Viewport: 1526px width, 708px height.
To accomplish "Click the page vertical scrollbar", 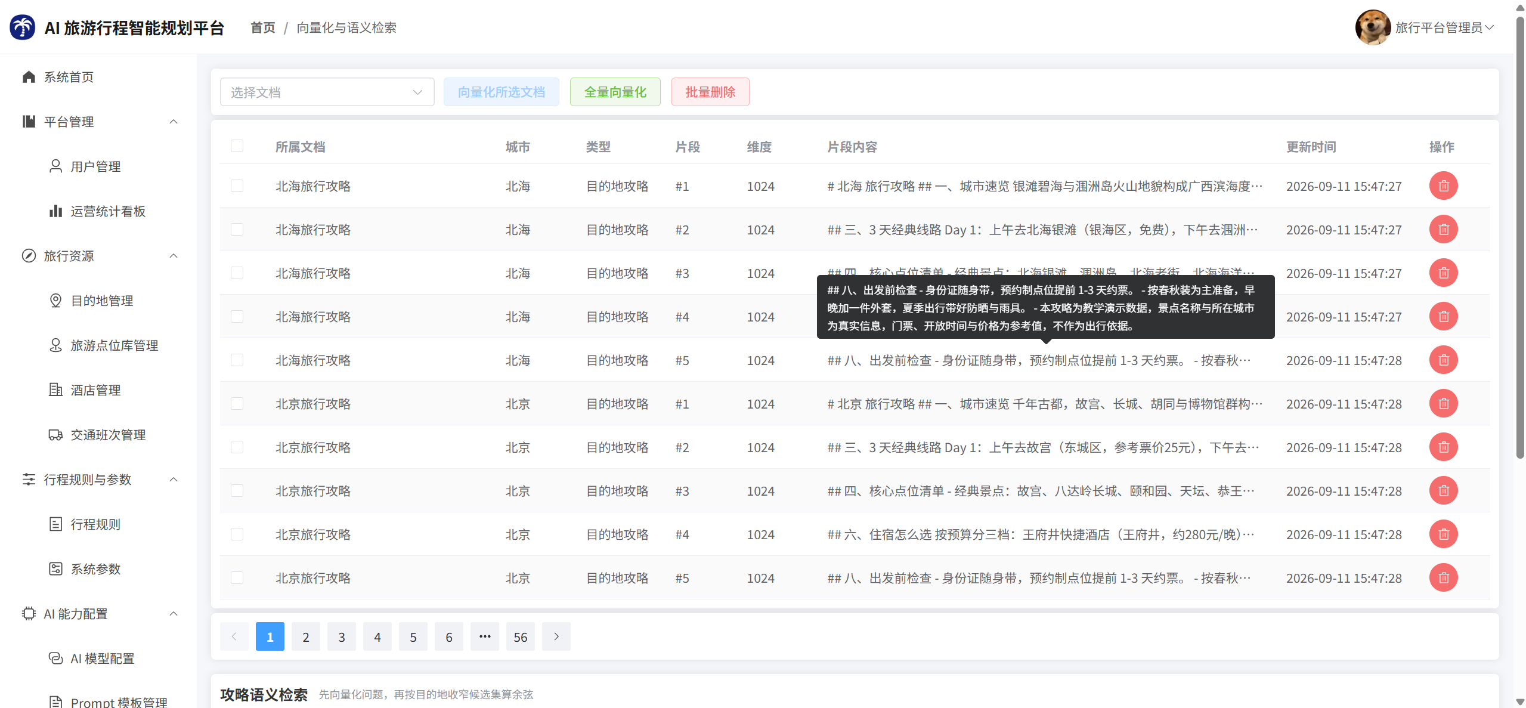I will click(x=1519, y=239).
